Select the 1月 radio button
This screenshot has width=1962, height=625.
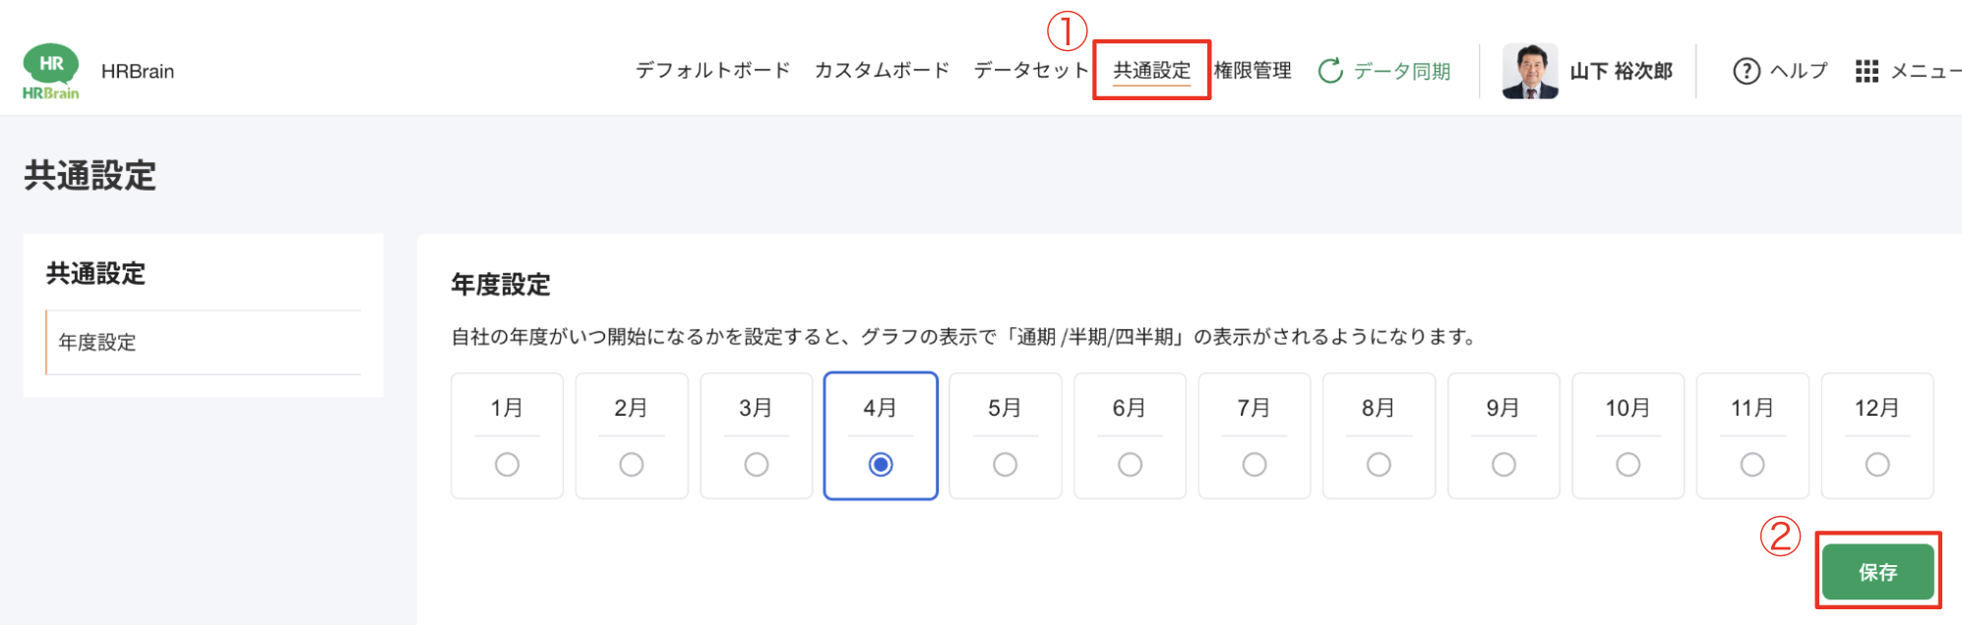[x=507, y=464]
